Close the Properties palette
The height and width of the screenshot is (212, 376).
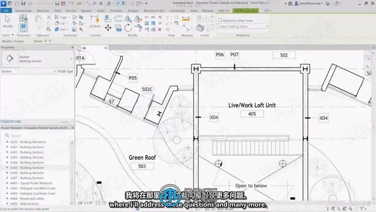tap(72, 47)
